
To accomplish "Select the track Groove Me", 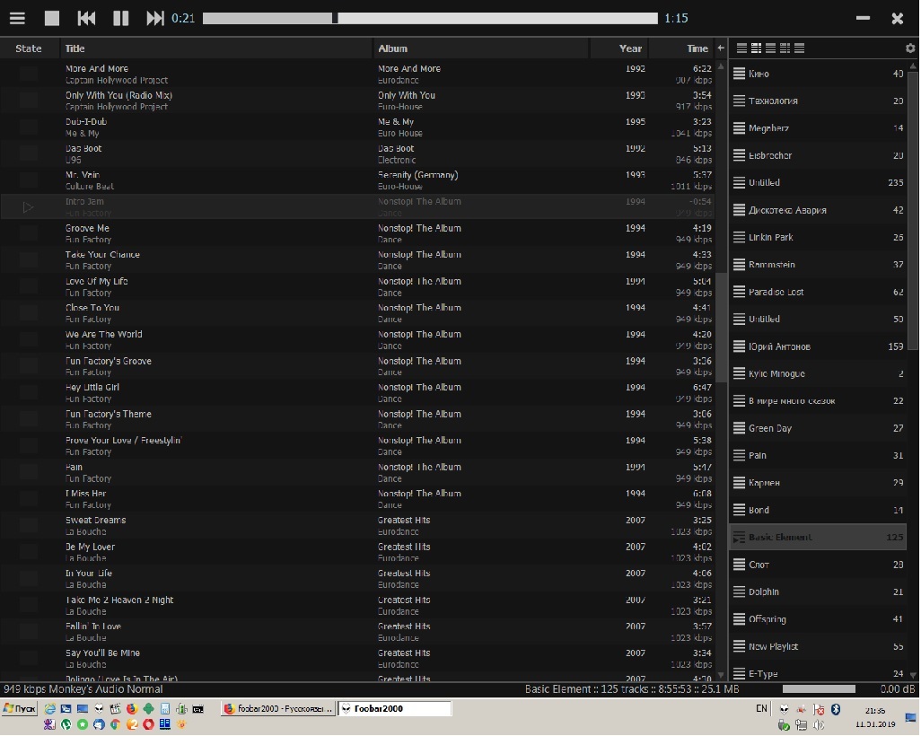I will 357,233.
